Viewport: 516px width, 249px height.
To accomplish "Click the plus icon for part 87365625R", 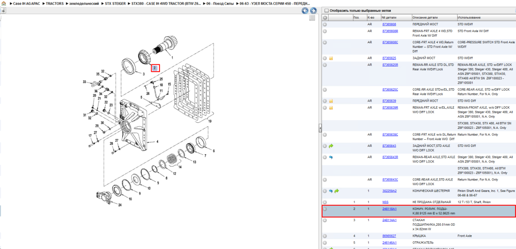I will point(325,65).
